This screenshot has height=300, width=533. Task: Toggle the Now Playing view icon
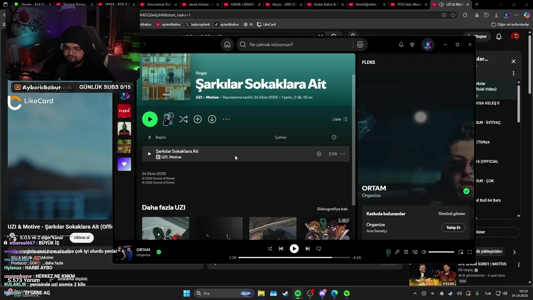pyautogui.click(x=389, y=252)
